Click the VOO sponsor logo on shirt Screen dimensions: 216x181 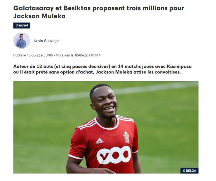(114, 155)
